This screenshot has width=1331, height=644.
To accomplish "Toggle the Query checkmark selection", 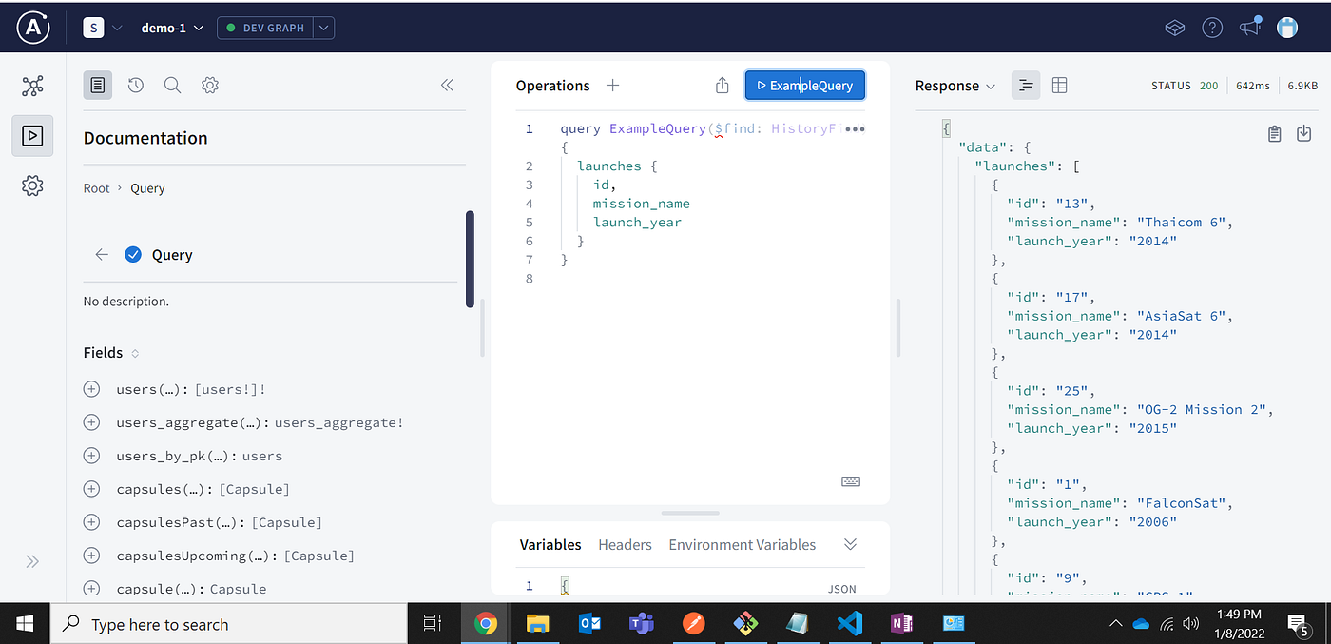I will [x=133, y=255].
